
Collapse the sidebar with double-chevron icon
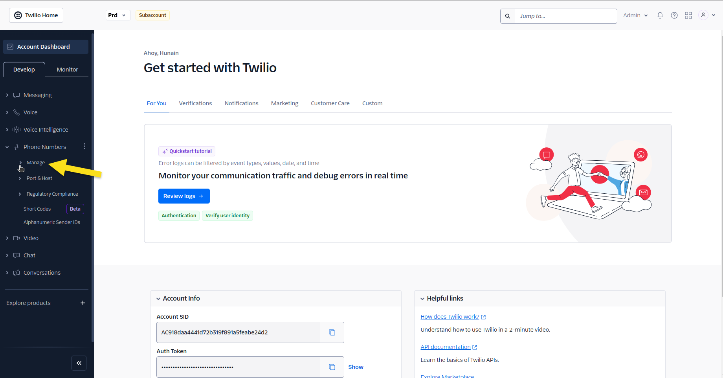pos(79,363)
